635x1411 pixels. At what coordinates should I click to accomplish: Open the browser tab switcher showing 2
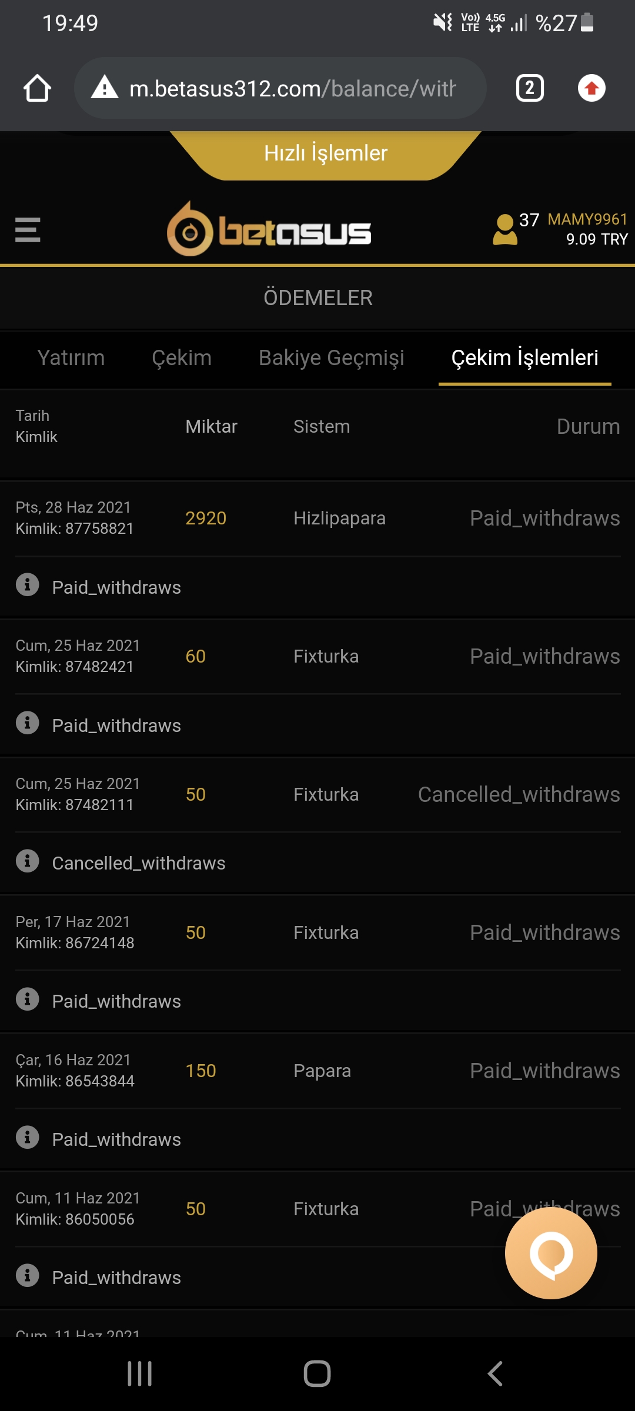(529, 89)
